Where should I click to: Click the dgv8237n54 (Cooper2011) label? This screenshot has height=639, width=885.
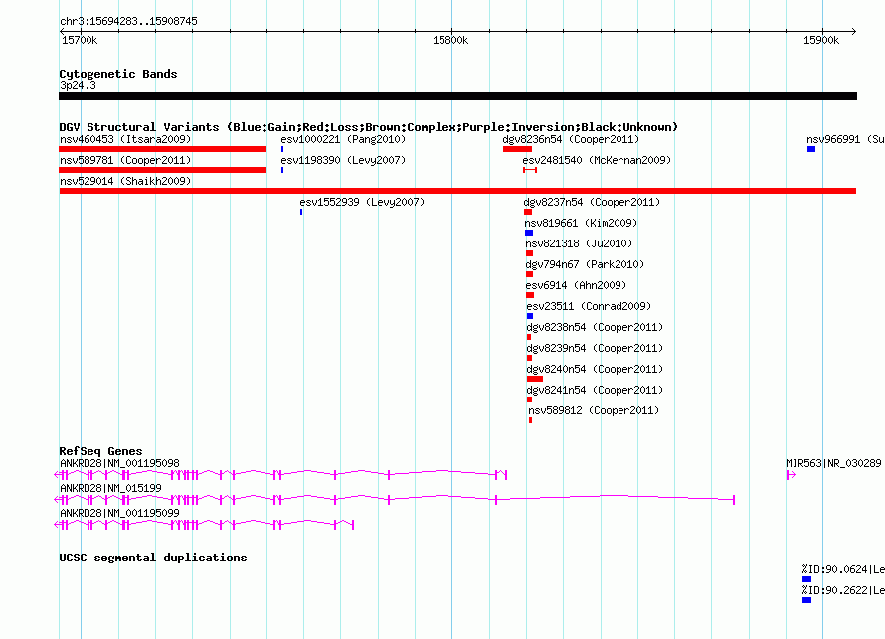coord(592,202)
